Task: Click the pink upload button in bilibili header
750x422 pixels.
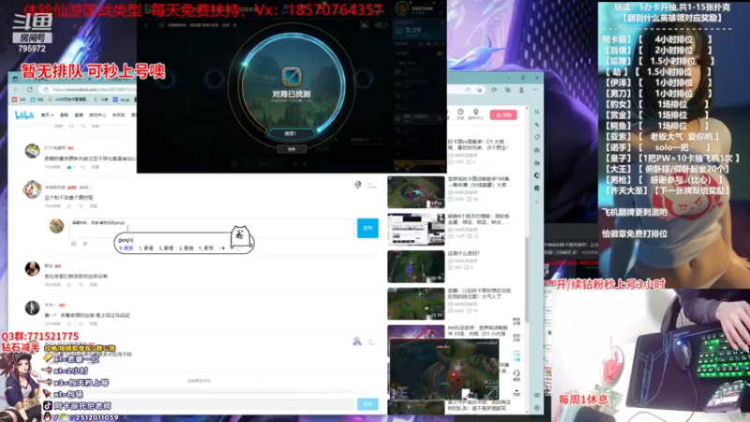Action: [x=503, y=114]
